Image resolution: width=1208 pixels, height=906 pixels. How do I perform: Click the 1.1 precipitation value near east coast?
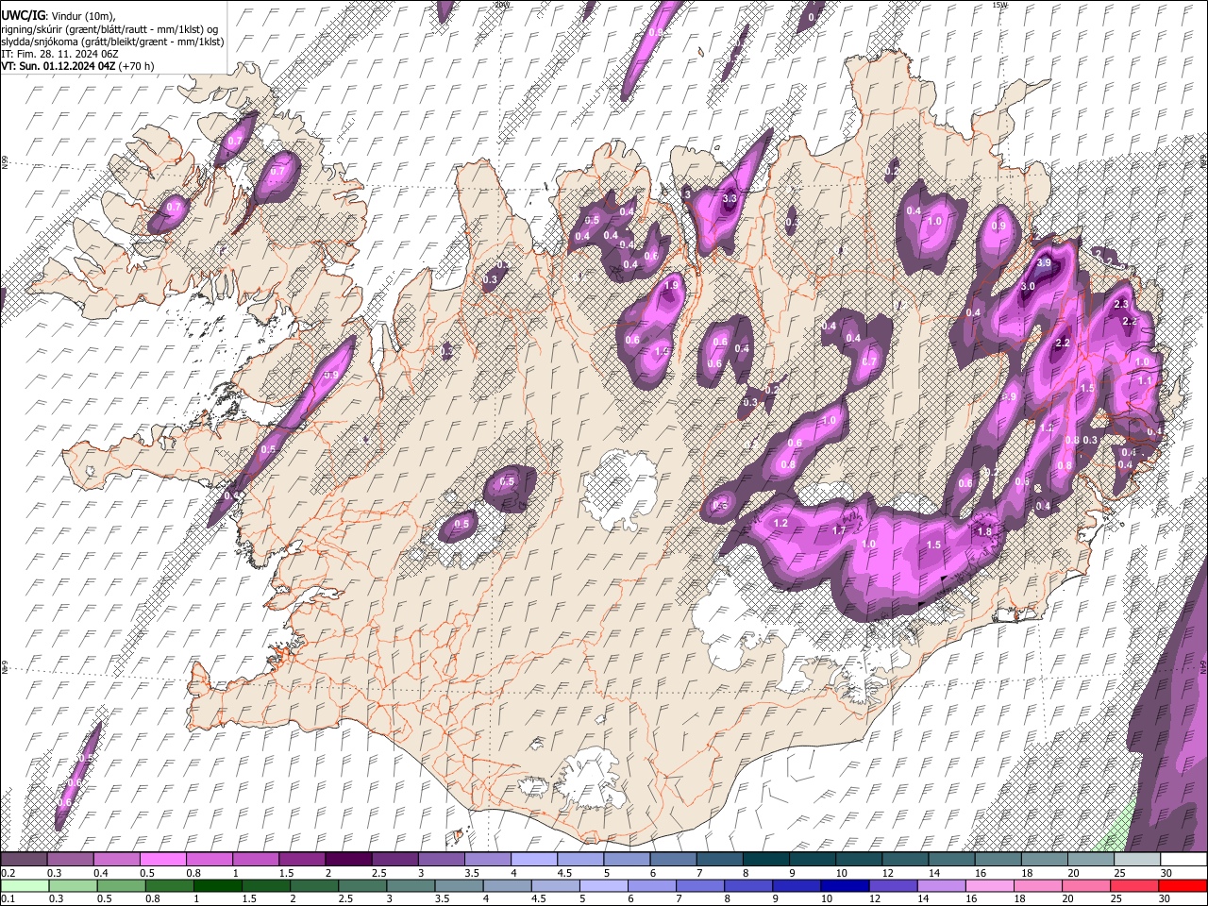[x=1146, y=379]
